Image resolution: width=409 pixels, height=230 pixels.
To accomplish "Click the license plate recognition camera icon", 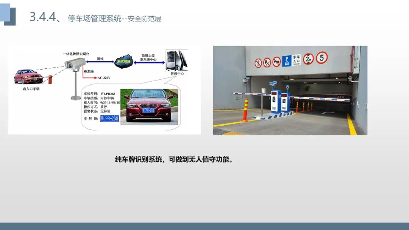I will point(75,64).
